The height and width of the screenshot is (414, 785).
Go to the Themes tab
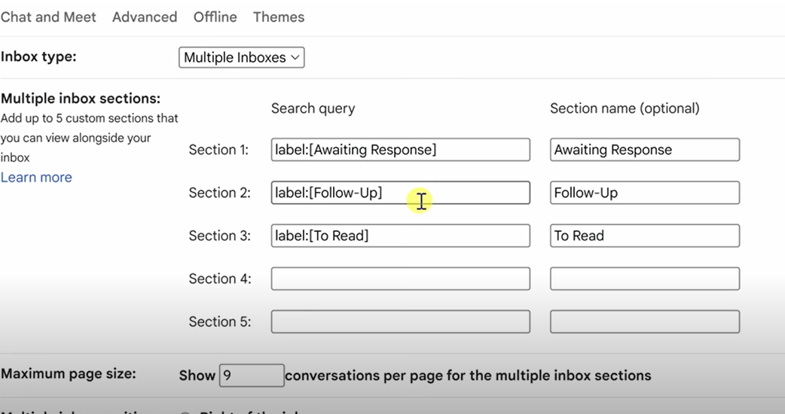(279, 17)
